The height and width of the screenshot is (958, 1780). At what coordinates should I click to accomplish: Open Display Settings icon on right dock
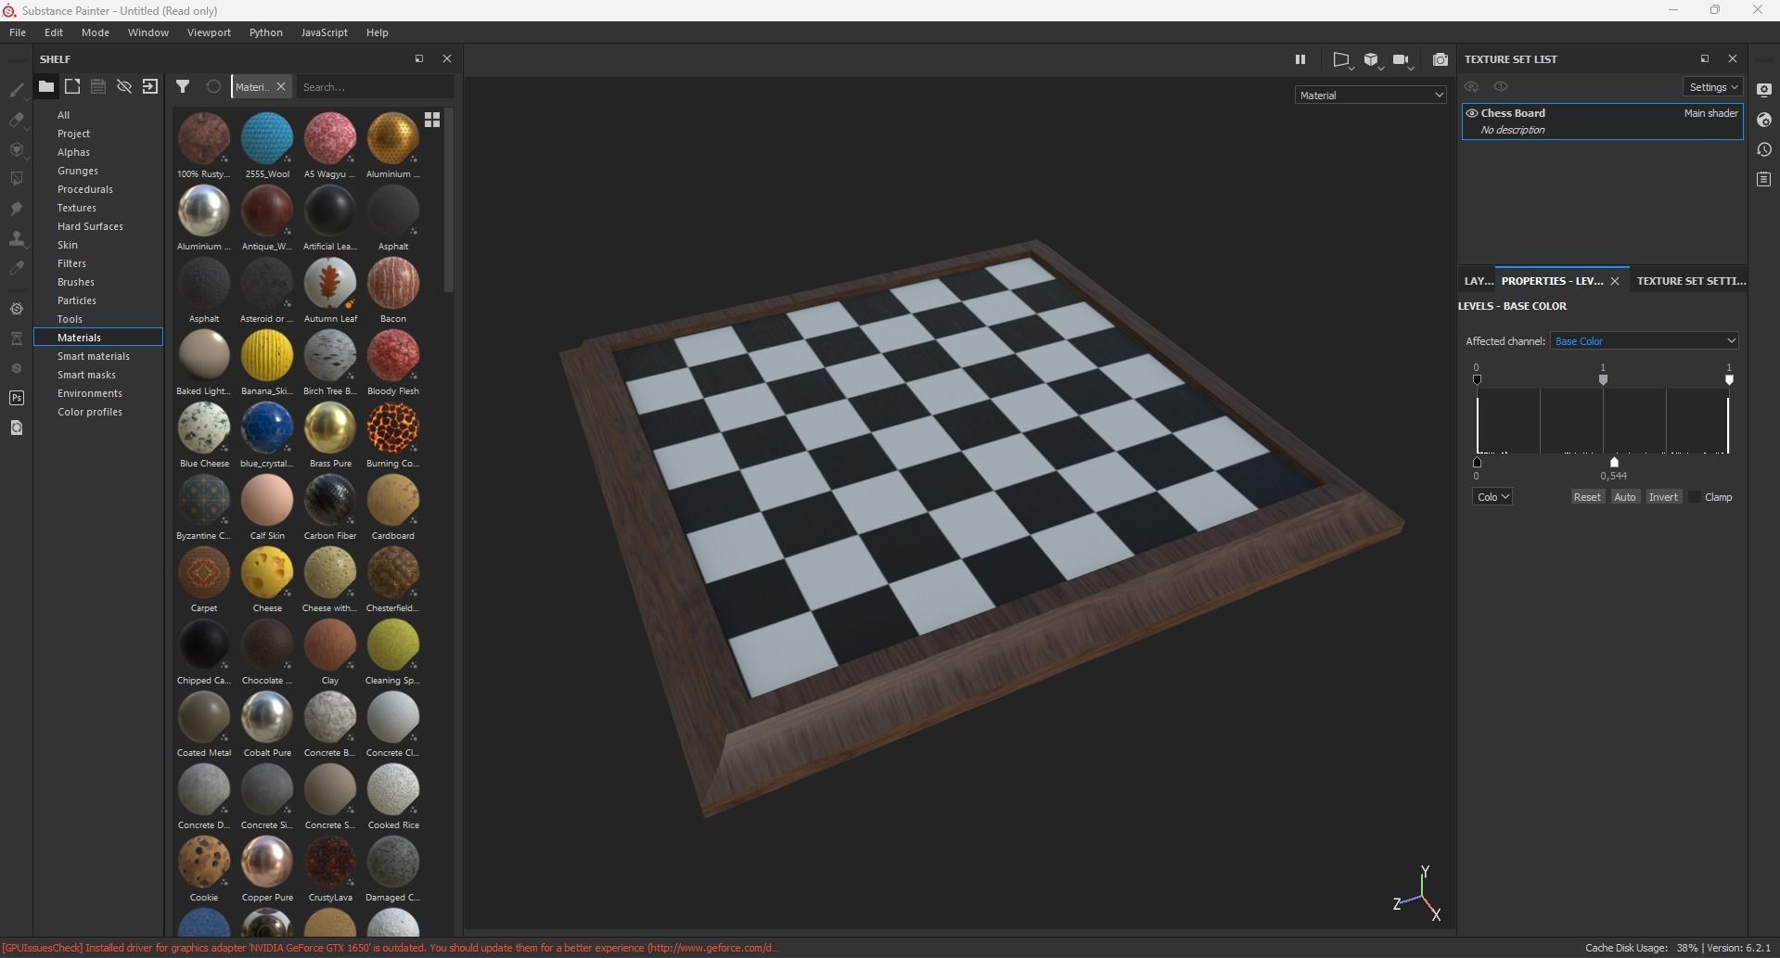pos(1764,90)
